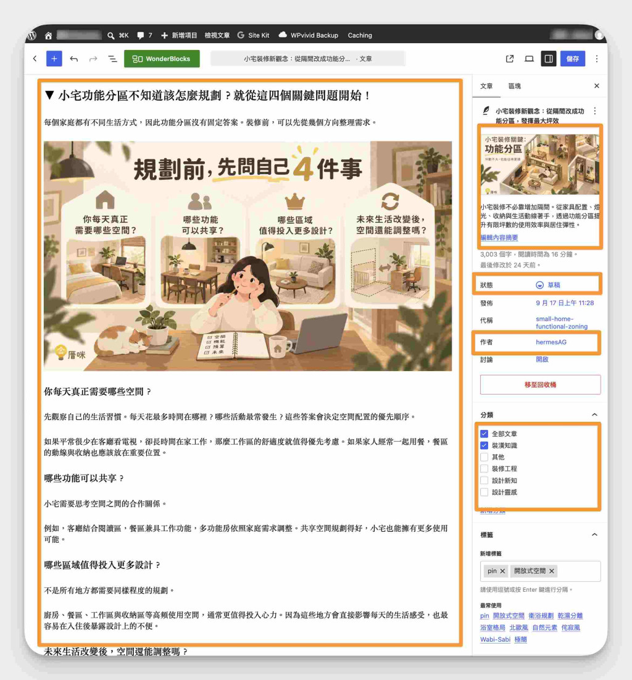
Task: Open the post in a new tab
Action: tap(510, 59)
